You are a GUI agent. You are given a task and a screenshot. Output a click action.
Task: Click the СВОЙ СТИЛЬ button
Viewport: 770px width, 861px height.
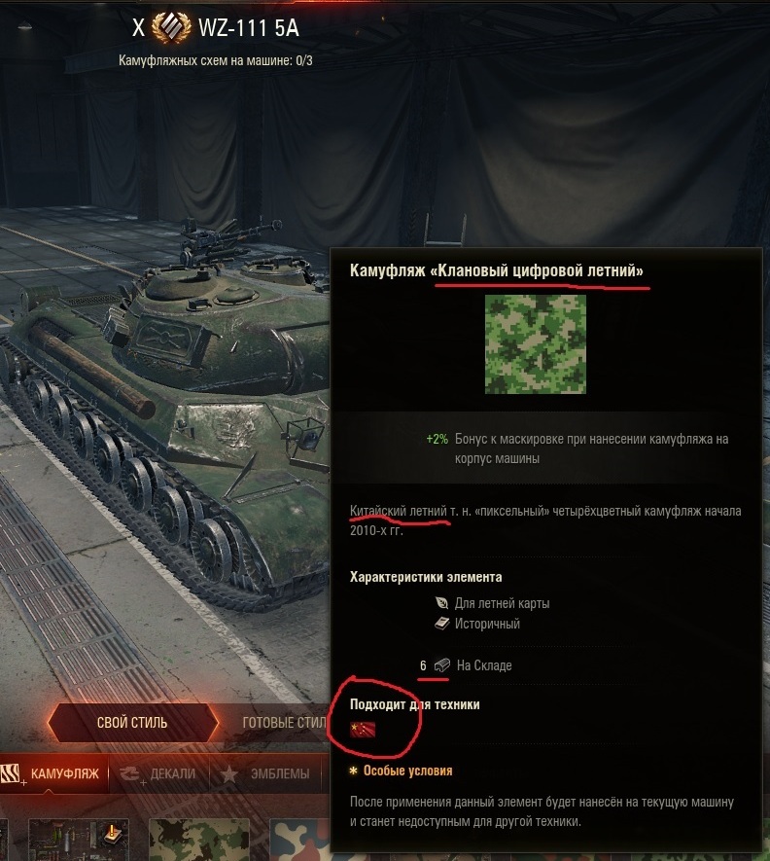(x=132, y=723)
